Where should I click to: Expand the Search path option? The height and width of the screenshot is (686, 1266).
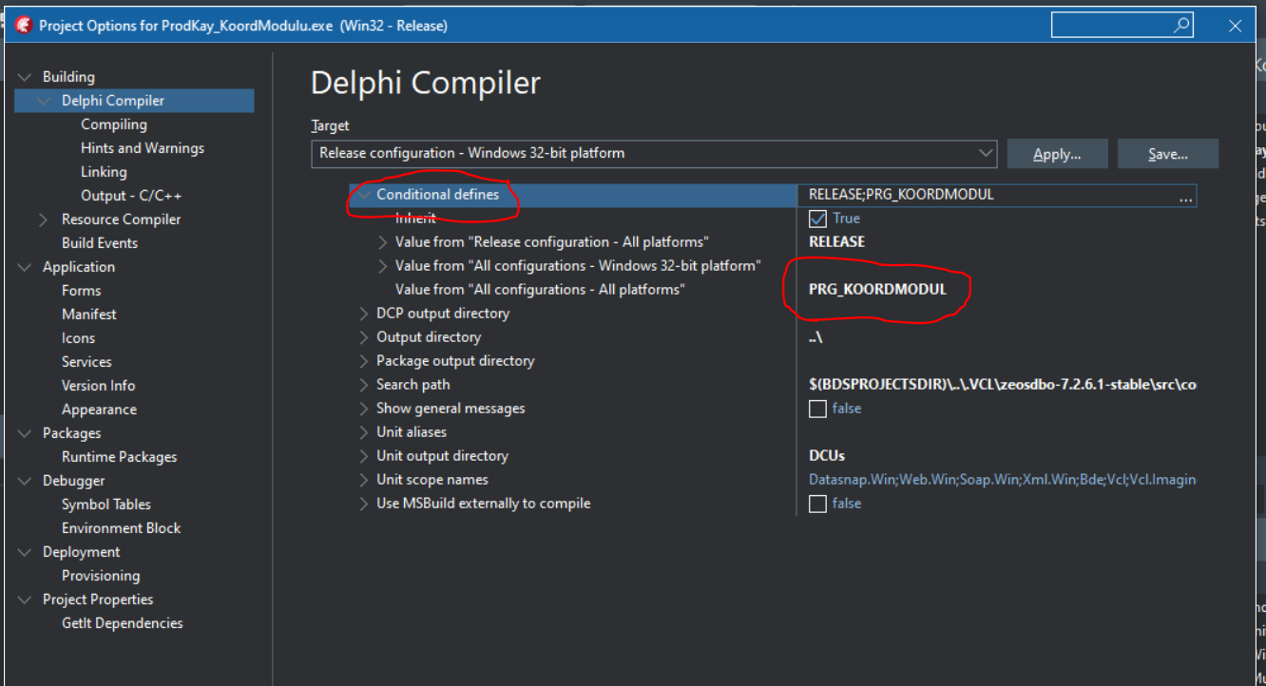[364, 385]
